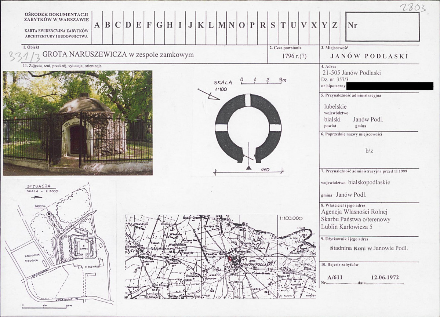Click the circular floor plan drawing
Screen dimensions: 440x317
(x=248, y=128)
